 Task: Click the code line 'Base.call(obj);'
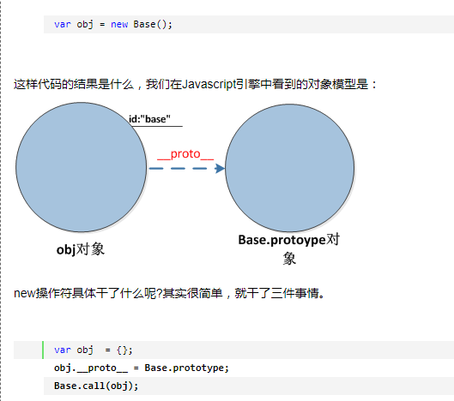coord(96,386)
